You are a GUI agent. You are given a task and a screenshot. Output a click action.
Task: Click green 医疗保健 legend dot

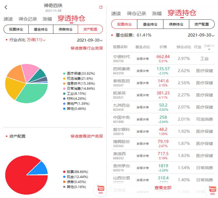pyautogui.click(x=64, y=73)
